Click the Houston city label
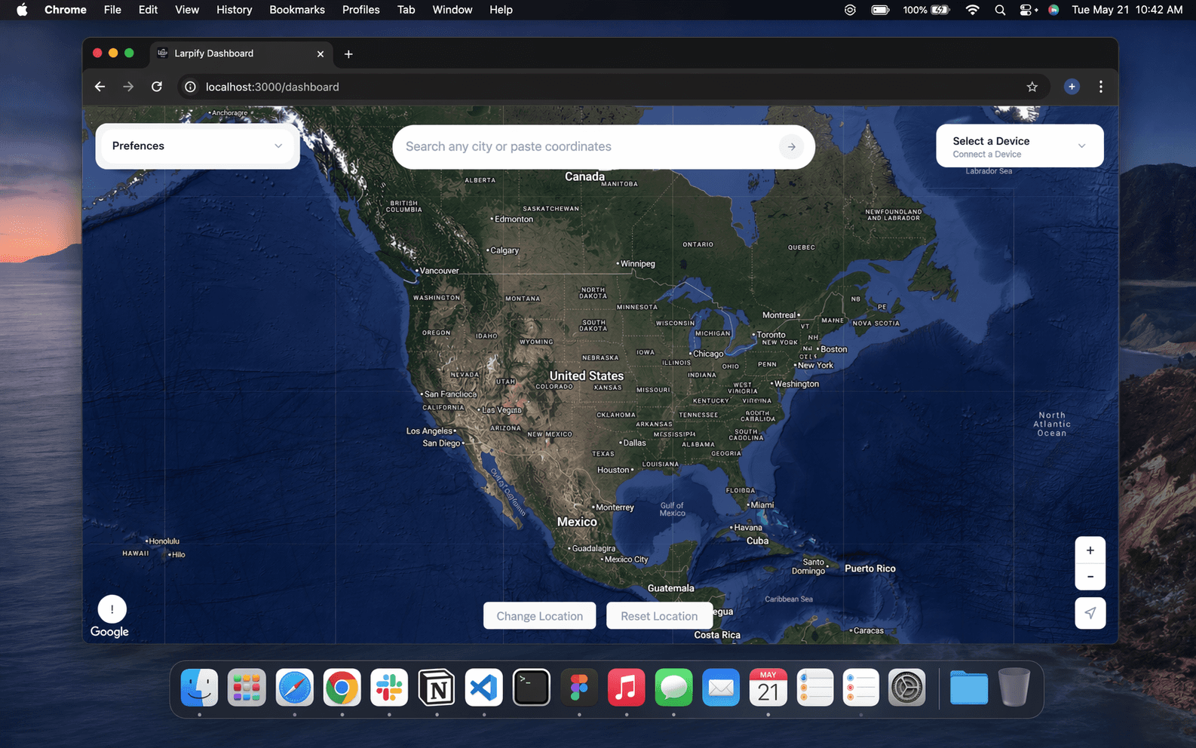The image size is (1196, 748). [614, 470]
